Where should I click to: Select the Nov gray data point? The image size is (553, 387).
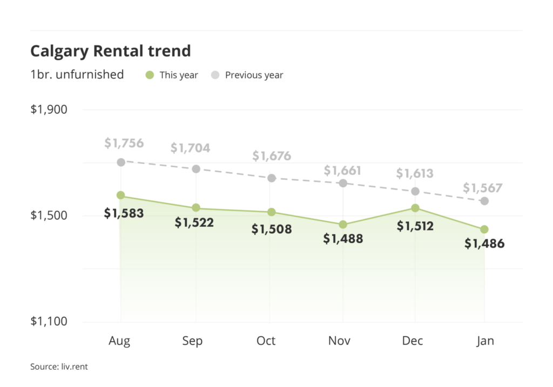[343, 184]
